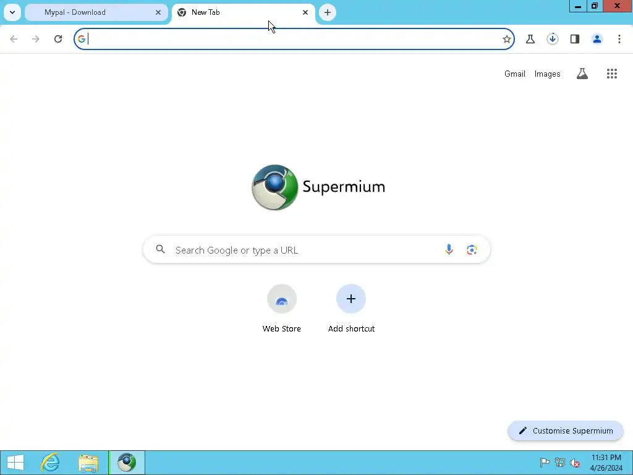Viewport: 633px width, 475px height.
Task: Start voice search with the microphone
Action: point(449,250)
